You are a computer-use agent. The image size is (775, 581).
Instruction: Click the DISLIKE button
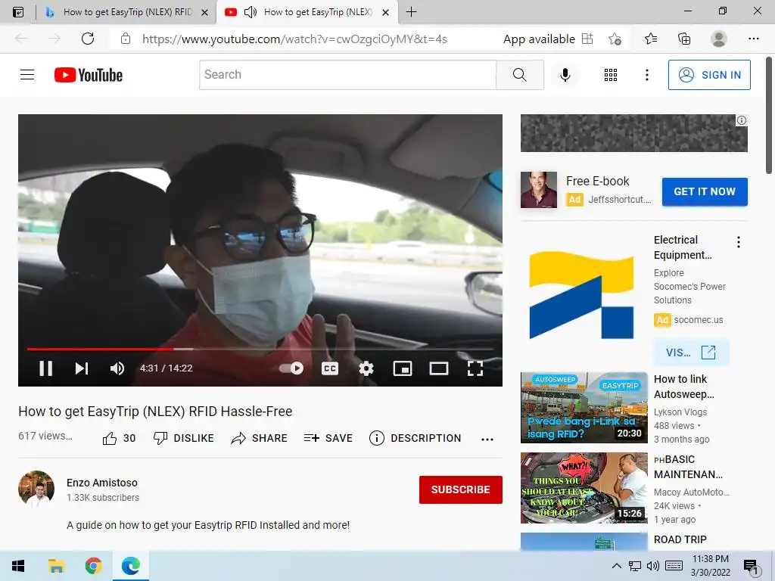[x=183, y=438]
